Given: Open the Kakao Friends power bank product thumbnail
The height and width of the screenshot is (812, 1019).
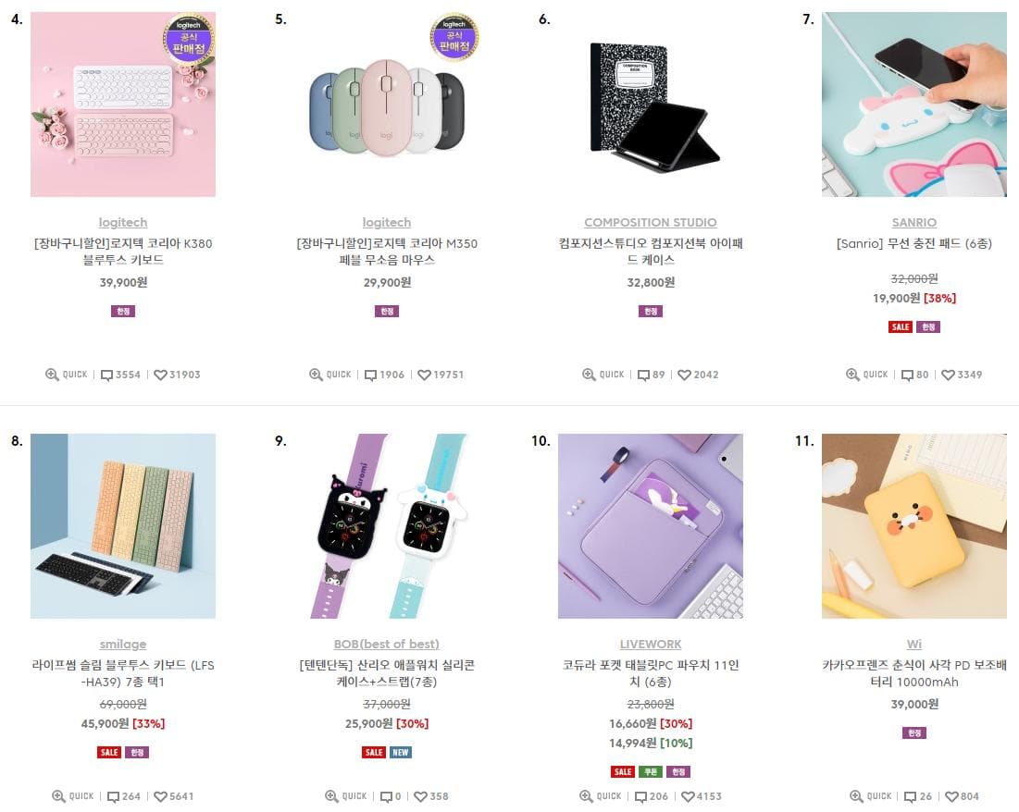Looking at the screenshot, I should [913, 525].
